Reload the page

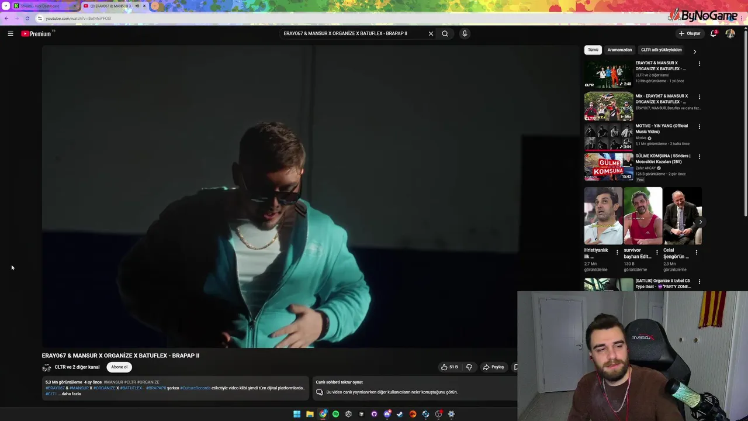click(x=27, y=18)
